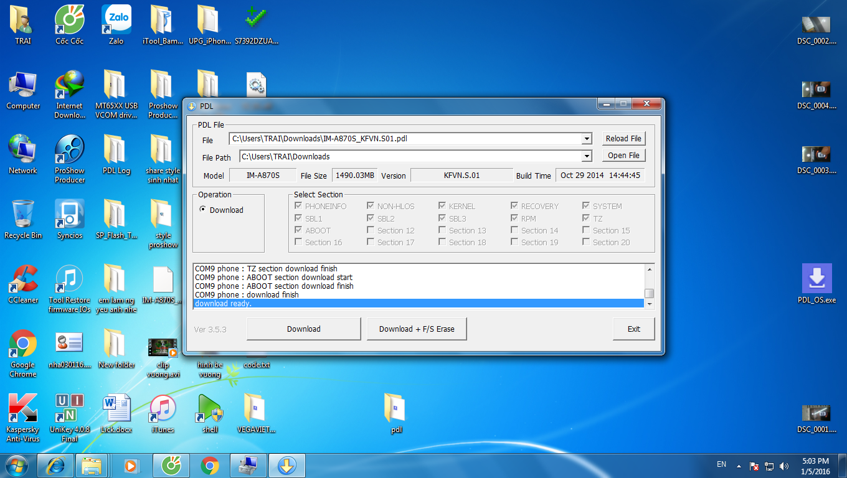This screenshot has height=478, width=847.
Task: Open the UPG_iPhon folder
Action: point(210,25)
